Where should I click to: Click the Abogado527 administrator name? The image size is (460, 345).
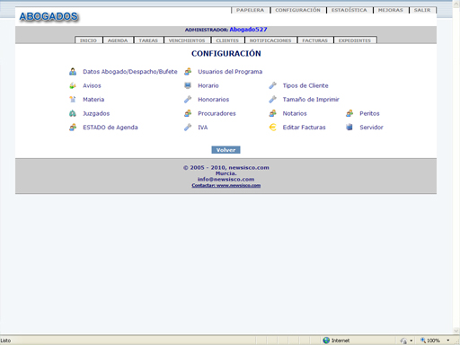click(248, 30)
